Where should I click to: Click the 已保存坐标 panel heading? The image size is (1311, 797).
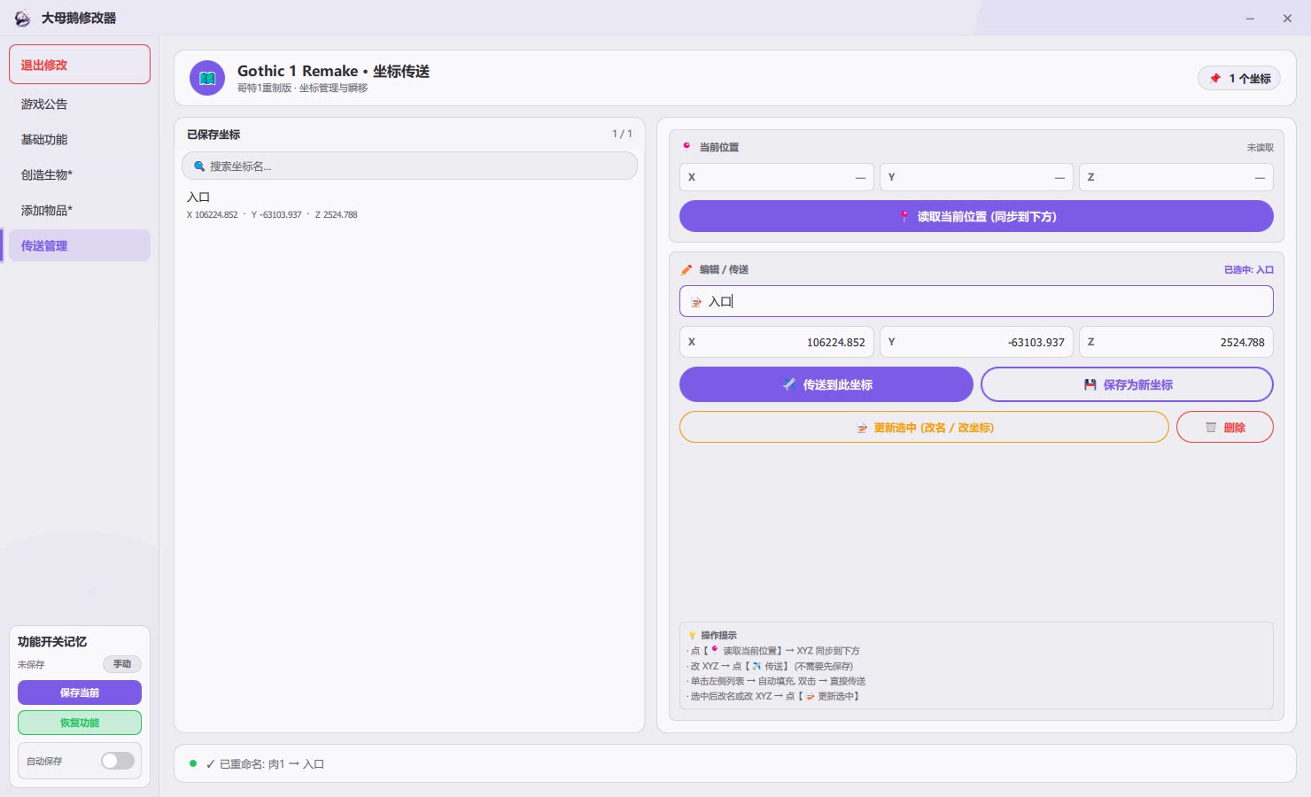pos(213,135)
